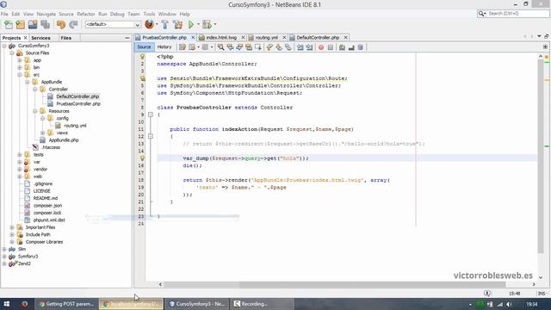Collapse the AppBundle folder node
The width and height of the screenshot is (551, 310).
click(28, 82)
